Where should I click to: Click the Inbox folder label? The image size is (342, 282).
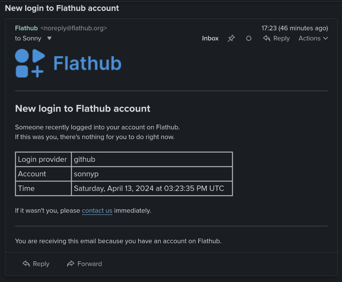point(210,38)
